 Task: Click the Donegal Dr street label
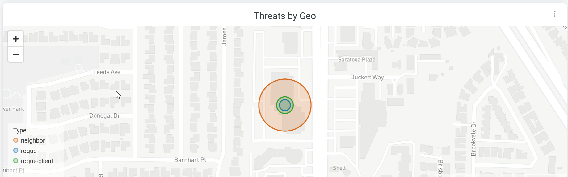105,116
